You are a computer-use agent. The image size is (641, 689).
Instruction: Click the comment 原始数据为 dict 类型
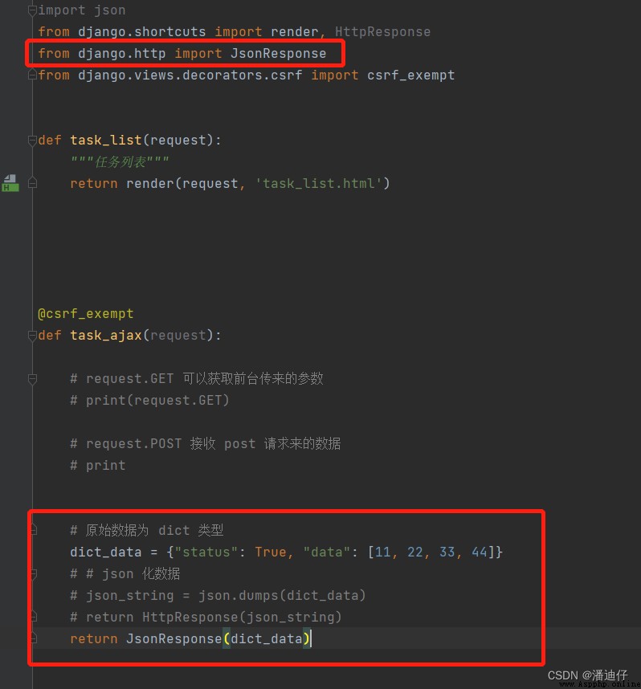click(x=147, y=530)
